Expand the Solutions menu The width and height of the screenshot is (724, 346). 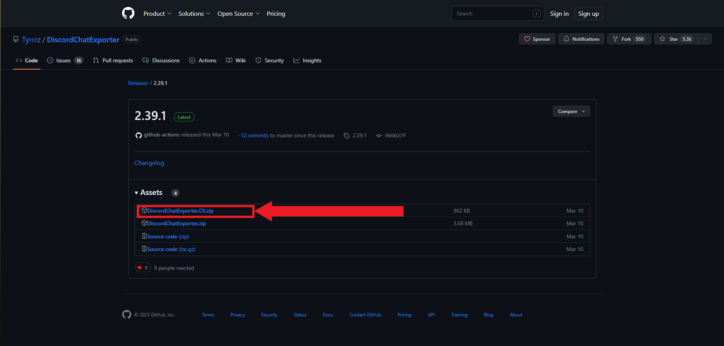[x=194, y=14]
